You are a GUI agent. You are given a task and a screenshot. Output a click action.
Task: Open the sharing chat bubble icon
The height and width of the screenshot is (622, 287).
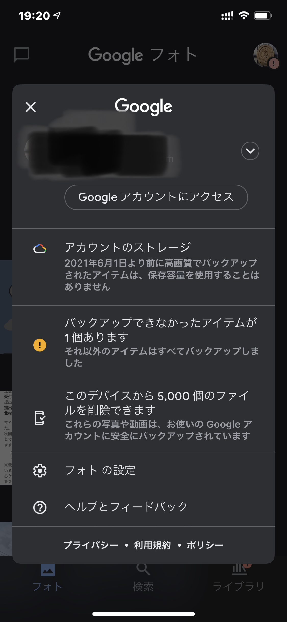click(x=21, y=55)
